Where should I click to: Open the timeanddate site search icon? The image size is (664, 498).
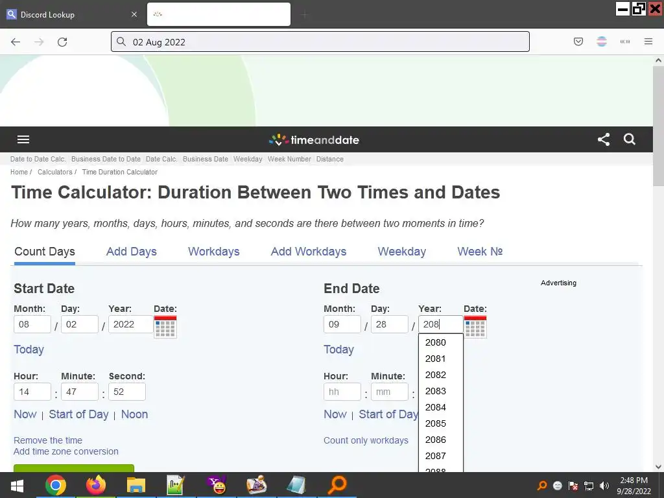point(629,139)
